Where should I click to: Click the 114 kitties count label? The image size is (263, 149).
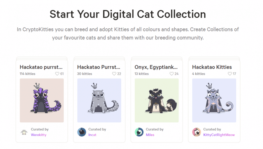pyautogui.click(x=27, y=74)
